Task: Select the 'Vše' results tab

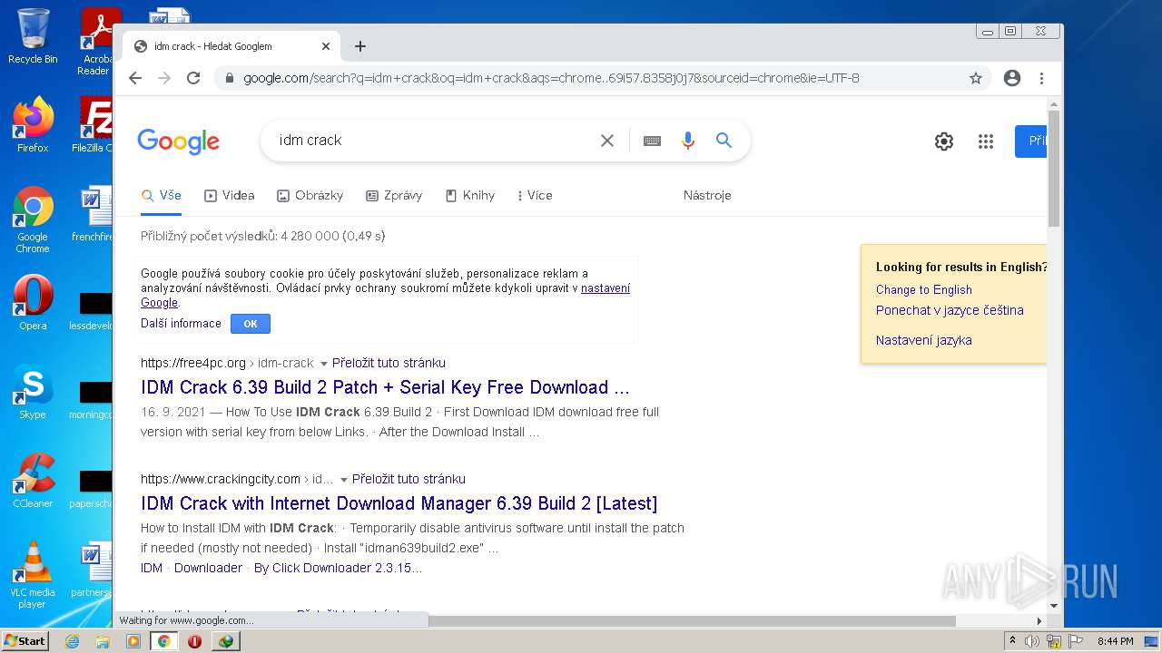Action: click(162, 196)
